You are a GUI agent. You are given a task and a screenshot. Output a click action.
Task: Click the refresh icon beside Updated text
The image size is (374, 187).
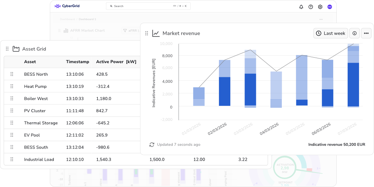pyautogui.click(x=152, y=145)
